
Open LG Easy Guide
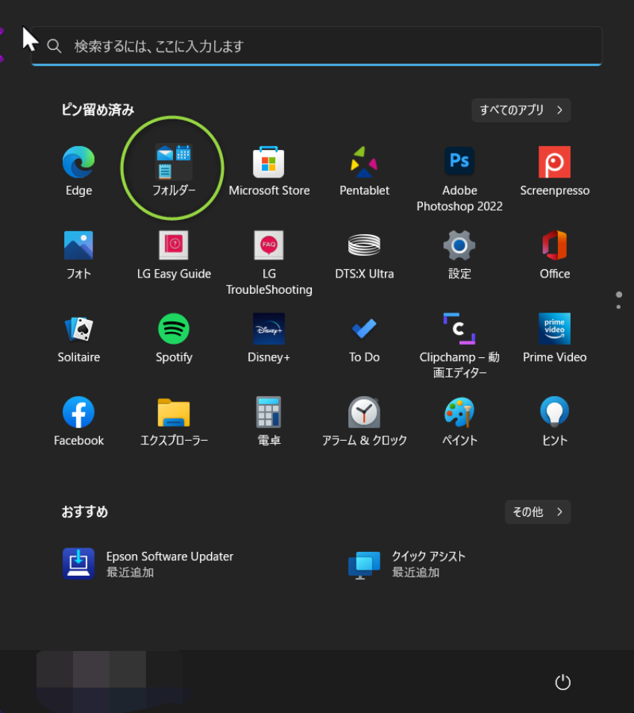pyautogui.click(x=174, y=254)
